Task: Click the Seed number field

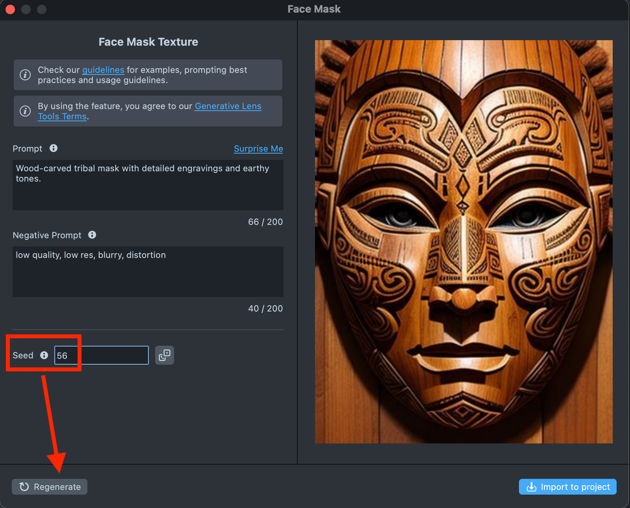Action: coord(102,355)
